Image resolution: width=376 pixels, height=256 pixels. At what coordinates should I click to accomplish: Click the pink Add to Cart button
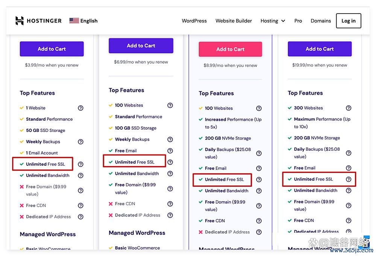230,49
